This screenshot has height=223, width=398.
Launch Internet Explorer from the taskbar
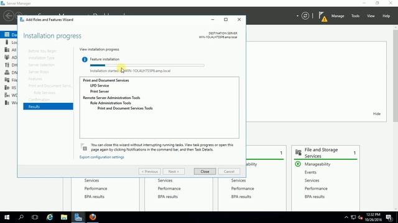pos(50,217)
